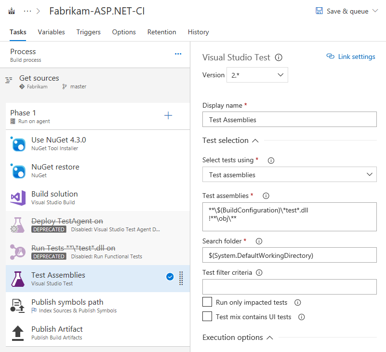Enable Run only impacted tests

tap(207, 302)
